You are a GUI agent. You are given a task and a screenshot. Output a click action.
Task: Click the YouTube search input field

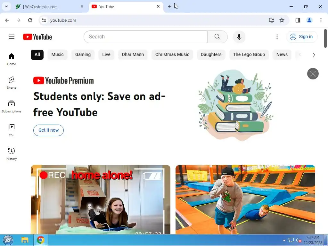(x=146, y=37)
